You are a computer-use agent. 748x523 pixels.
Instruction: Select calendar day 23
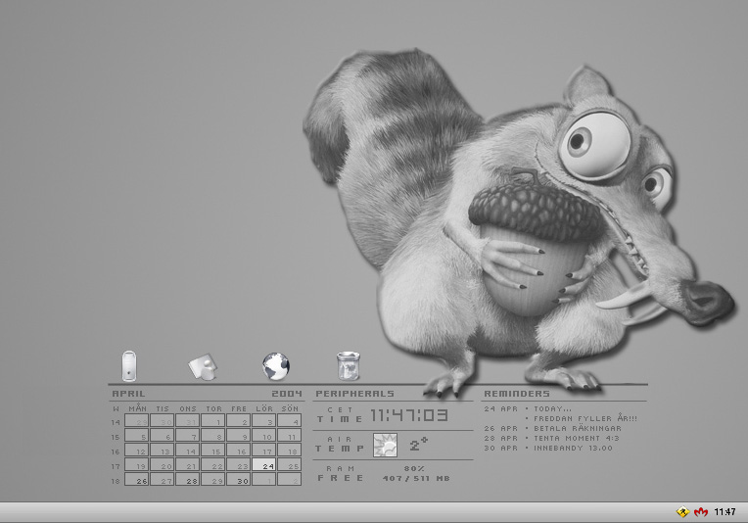coord(239,464)
